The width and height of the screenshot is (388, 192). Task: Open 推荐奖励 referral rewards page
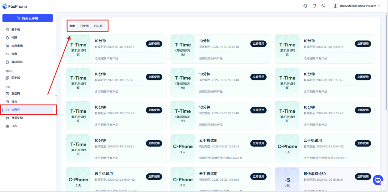(17, 118)
